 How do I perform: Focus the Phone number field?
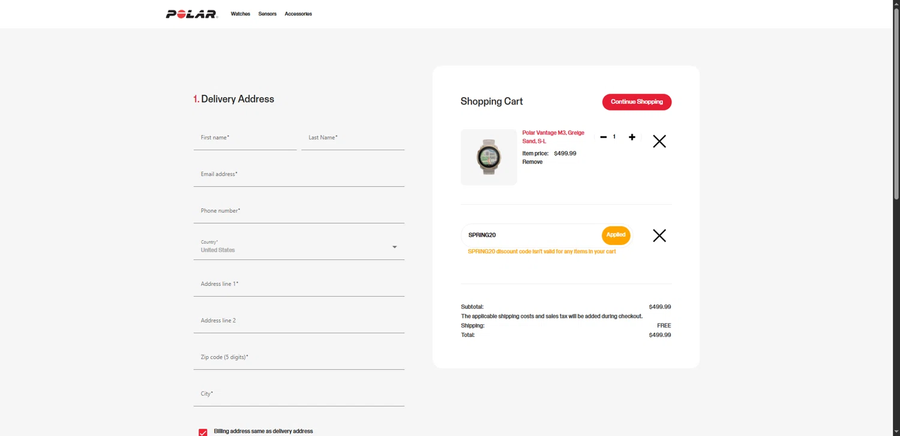pos(299,211)
